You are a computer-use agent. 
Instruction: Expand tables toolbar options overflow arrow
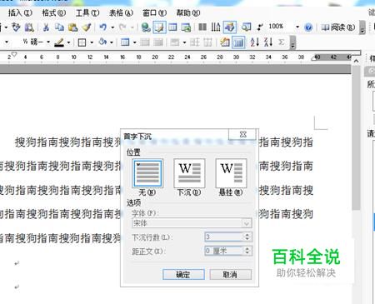click(x=292, y=42)
